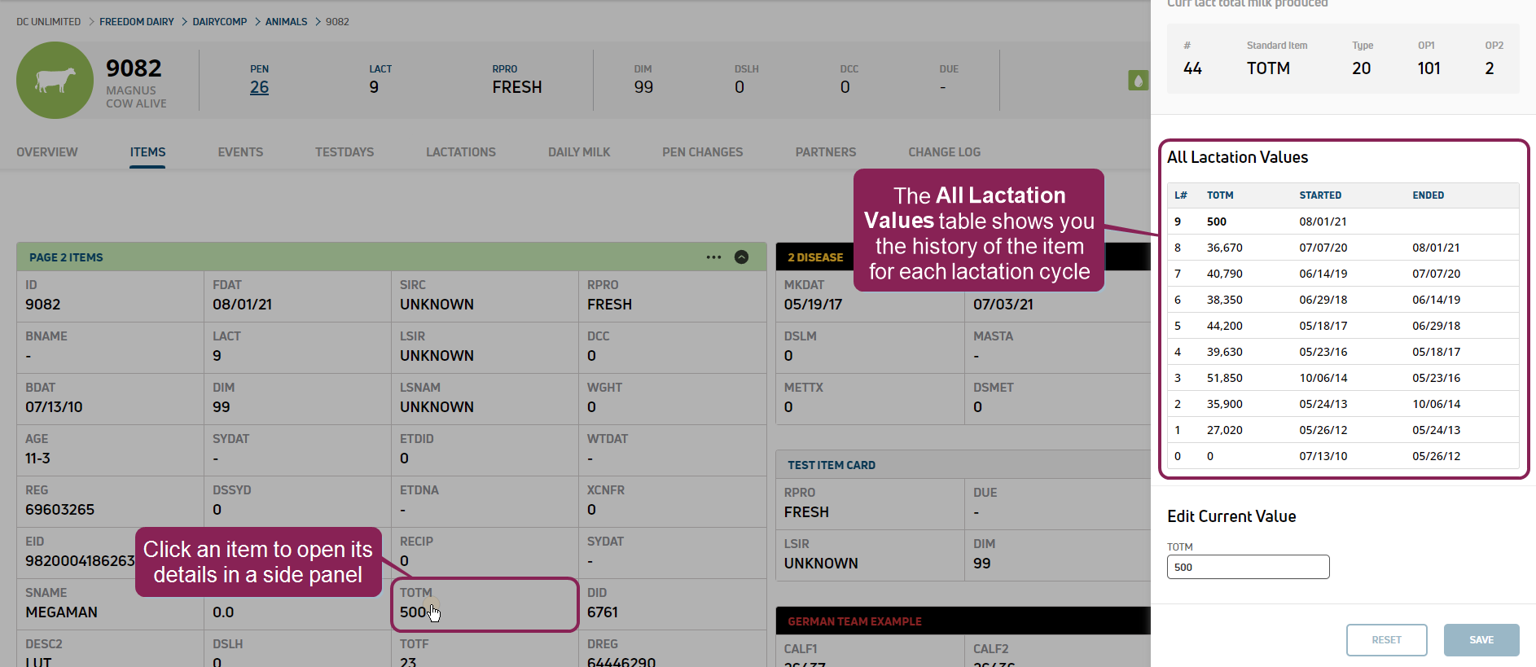Image resolution: width=1536 pixels, height=667 pixels.
Task: Open the Change Log tab
Action: [x=944, y=152]
